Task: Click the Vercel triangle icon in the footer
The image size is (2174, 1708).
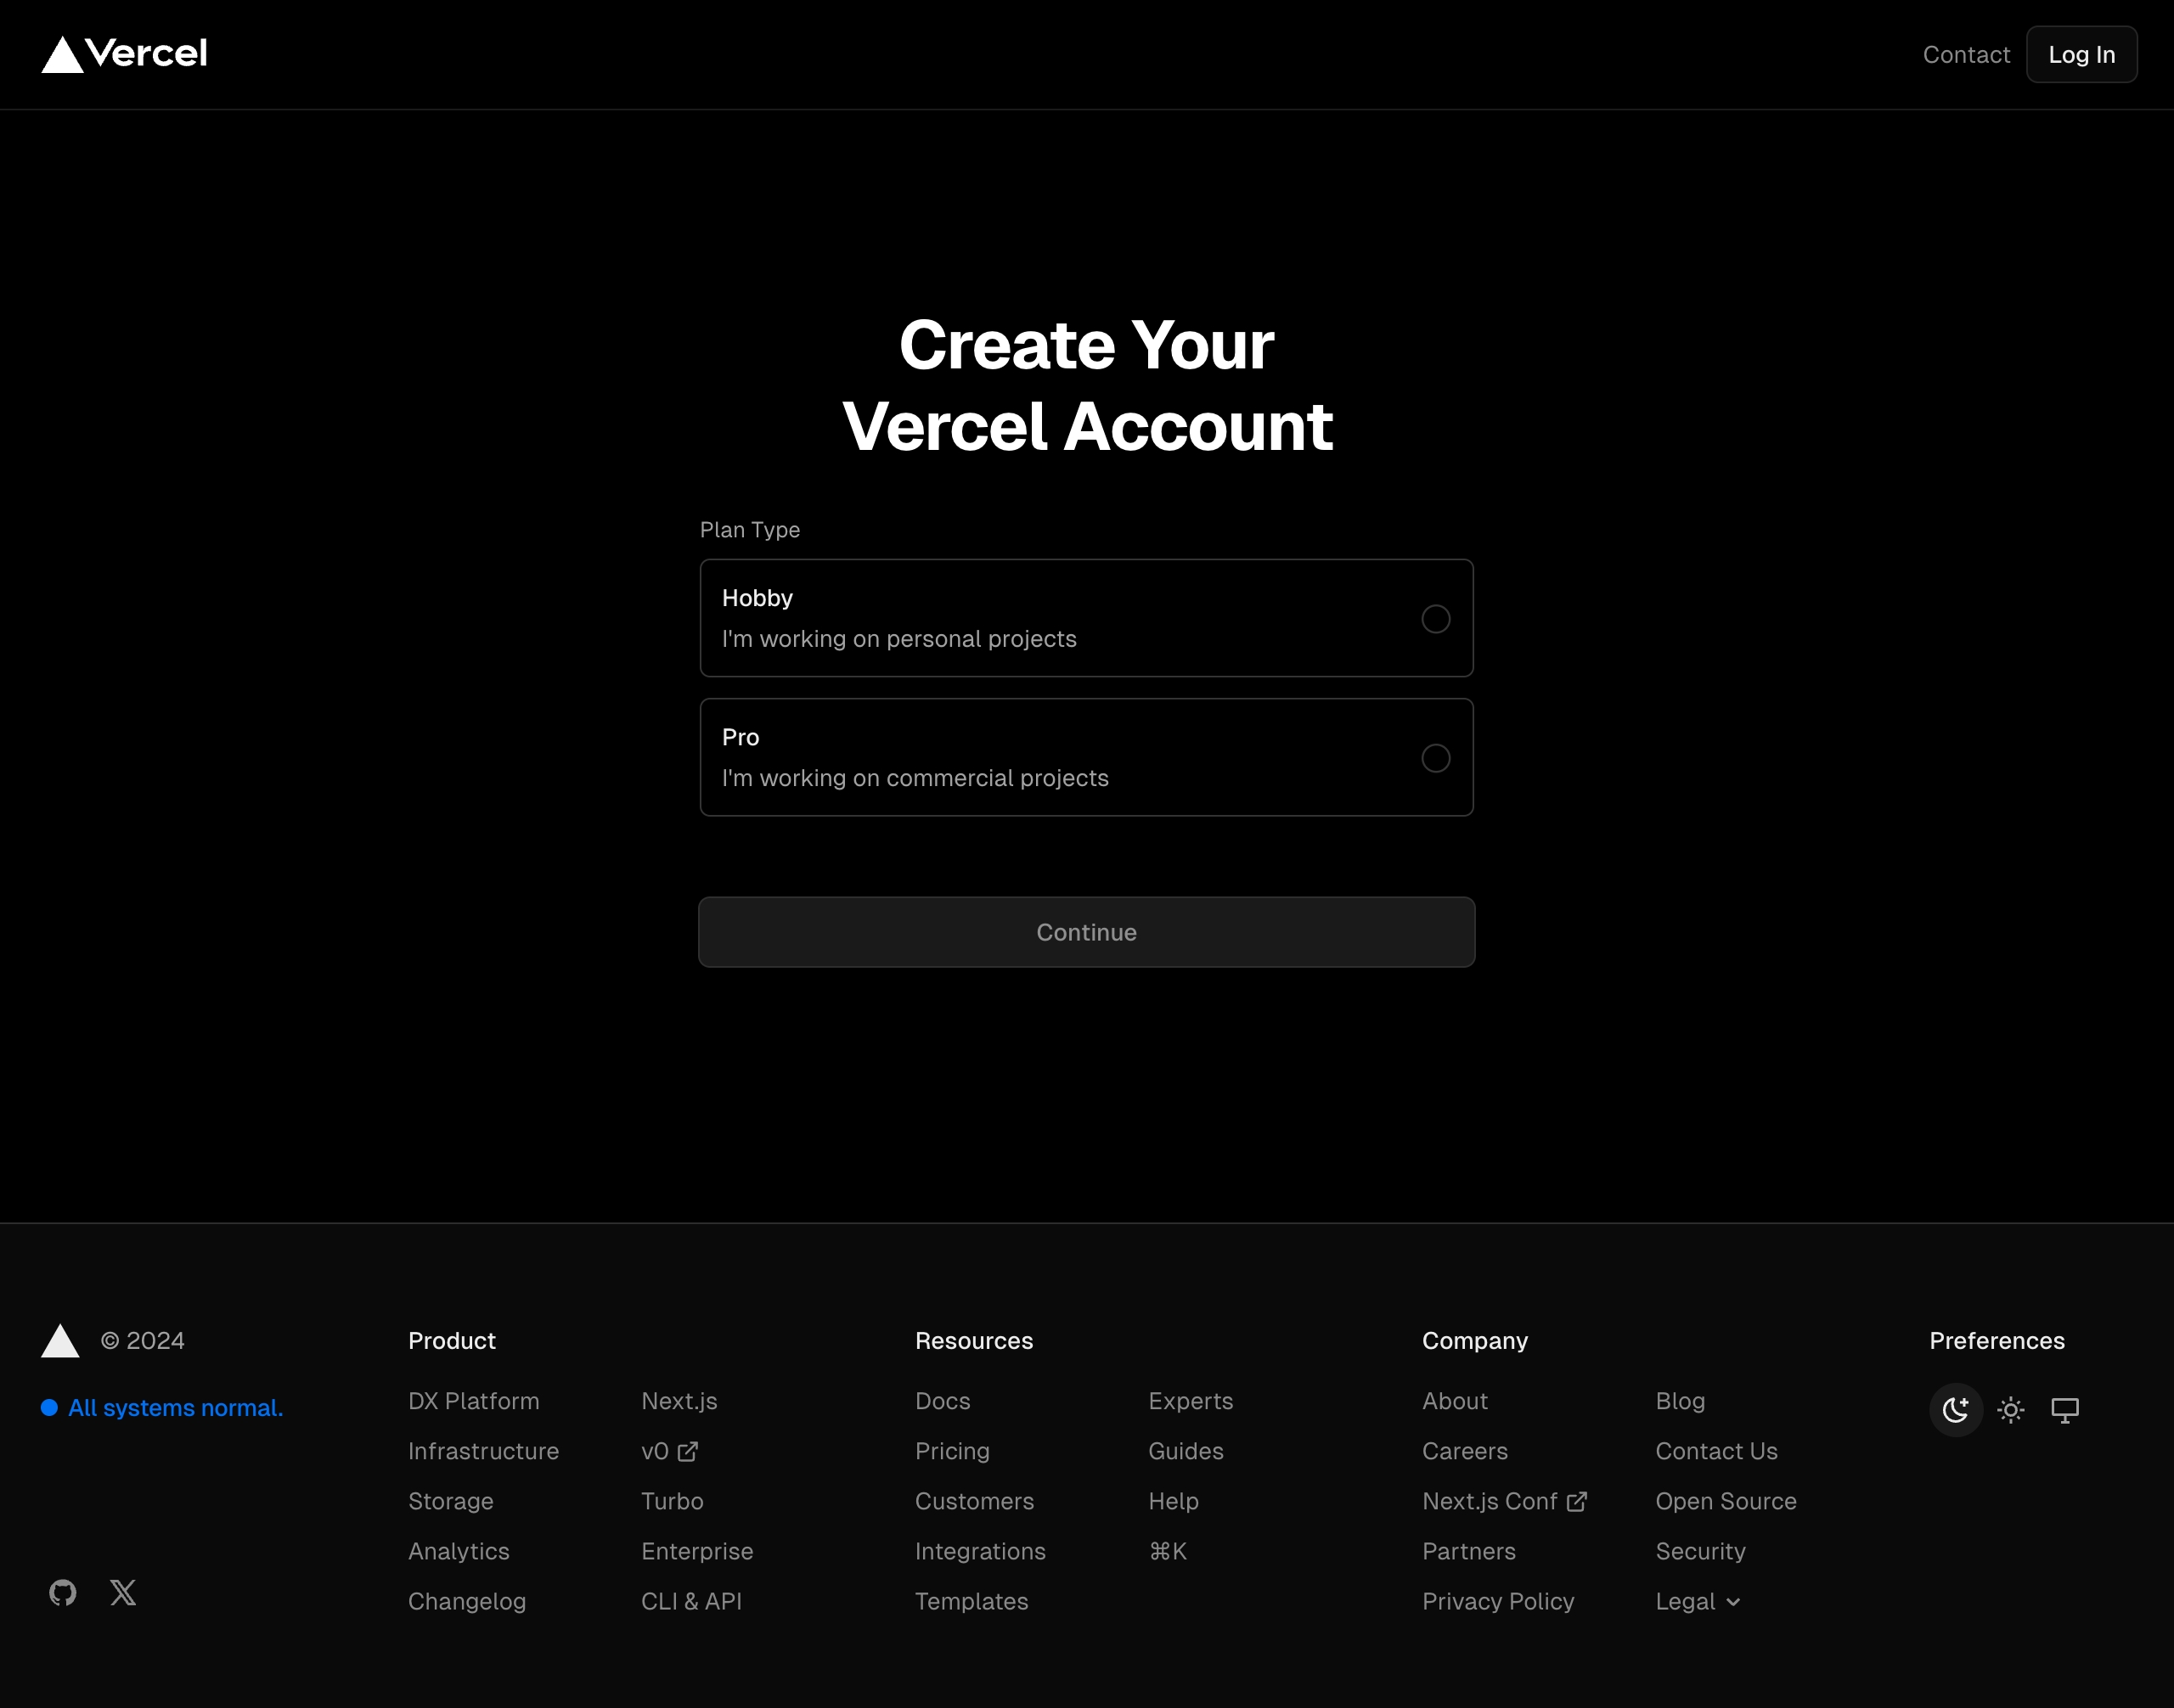Action: [60, 1341]
